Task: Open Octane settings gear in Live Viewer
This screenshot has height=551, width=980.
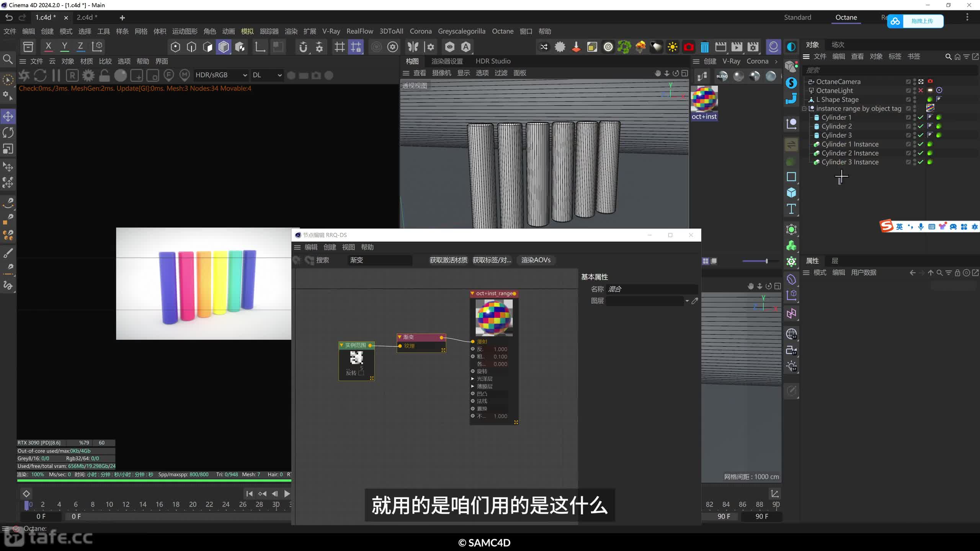Action: click(88, 75)
